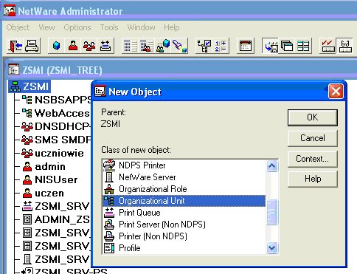Click scroll up arrow in class list
The image size is (357, 274).
[272, 165]
